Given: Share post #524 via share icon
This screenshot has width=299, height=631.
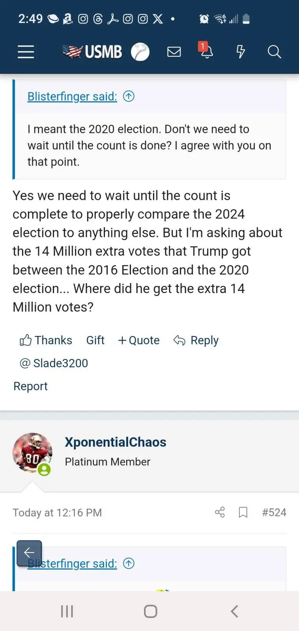Looking at the screenshot, I should (220, 512).
